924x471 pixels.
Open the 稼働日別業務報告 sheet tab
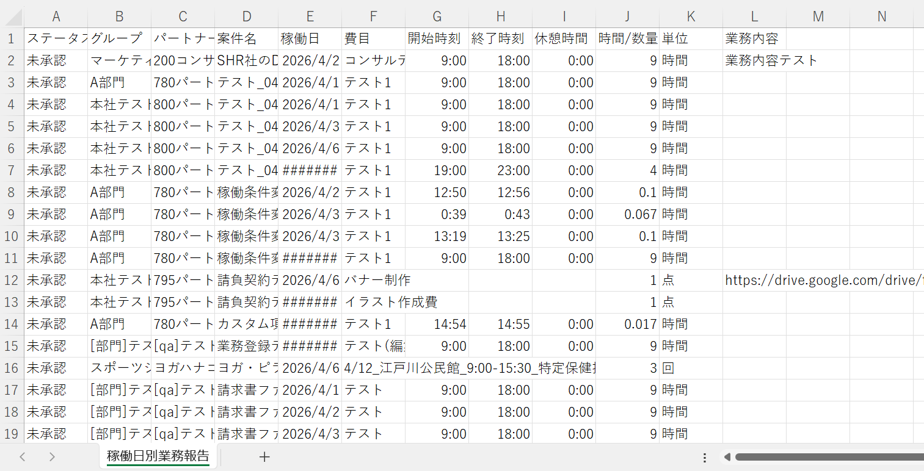(158, 456)
